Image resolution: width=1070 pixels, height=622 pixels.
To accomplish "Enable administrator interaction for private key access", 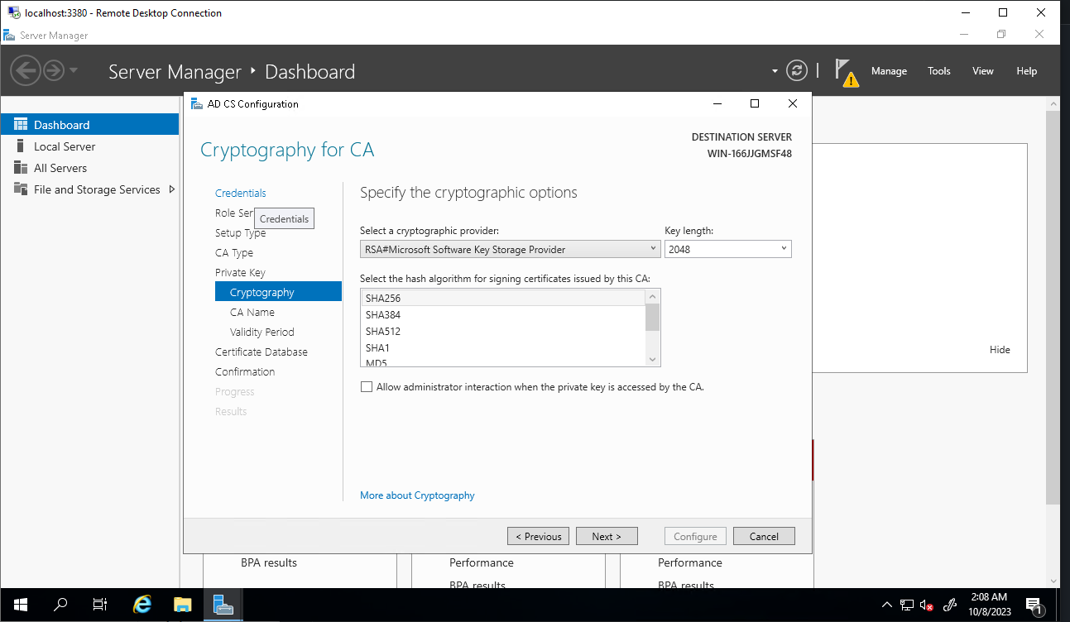I will pos(367,387).
